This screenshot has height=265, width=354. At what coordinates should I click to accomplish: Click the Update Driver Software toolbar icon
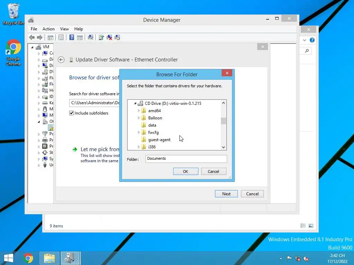point(101,37)
